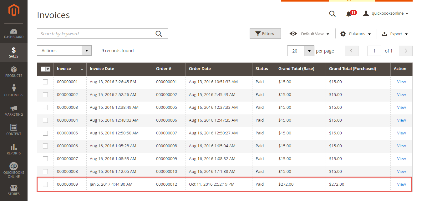Check the box for invoice 000000009

tap(45, 184)
